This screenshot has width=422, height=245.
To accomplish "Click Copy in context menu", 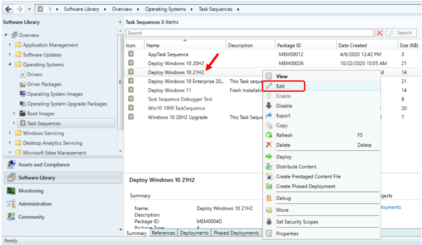I will 321,125.
